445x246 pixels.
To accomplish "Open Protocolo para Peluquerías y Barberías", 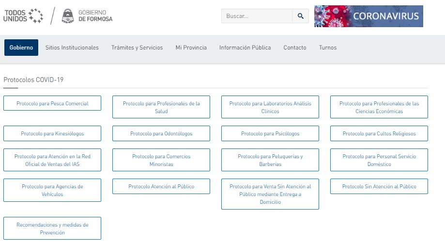I will tap(270, 160).
